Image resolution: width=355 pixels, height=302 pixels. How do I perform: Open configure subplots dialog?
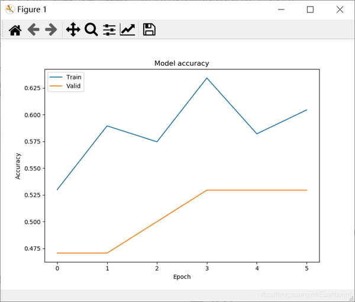[109, 30]
